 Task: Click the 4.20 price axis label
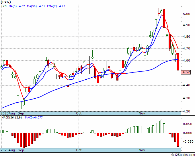(x=186, y=111)
